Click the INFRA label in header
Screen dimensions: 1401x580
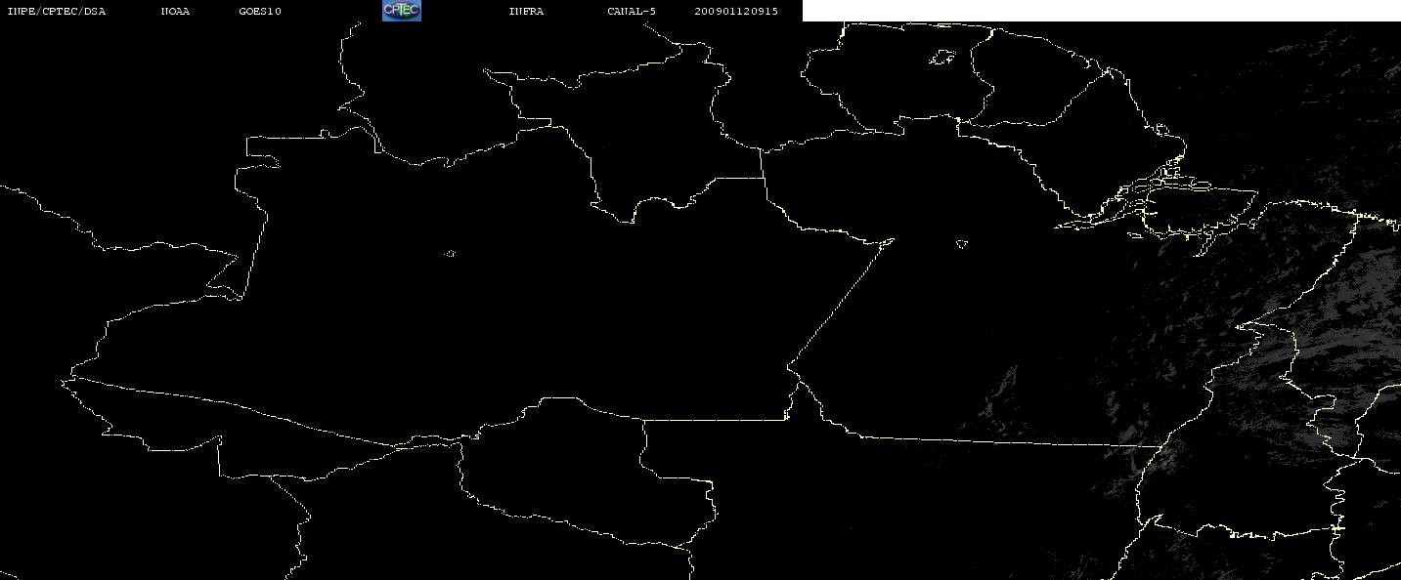(x=526, y=12)
